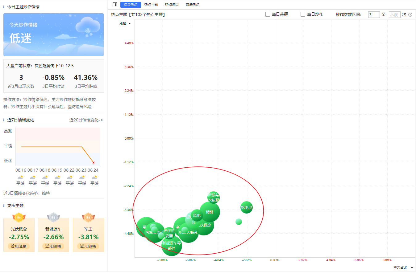
Task: Click the 今日主题炒作情绪 heading
Action: pos(23,6)
